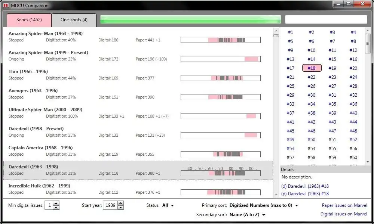The height and width of the screenshot is (224, 374).
Task: Click the green progress bar
Action: pos(190,19)
